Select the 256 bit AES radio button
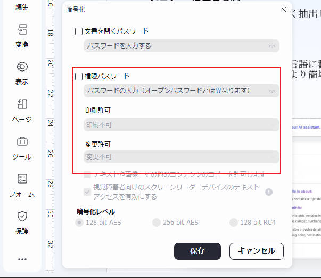Image resolution: width=321 pixels, height=278 pixels. [157, 223]
